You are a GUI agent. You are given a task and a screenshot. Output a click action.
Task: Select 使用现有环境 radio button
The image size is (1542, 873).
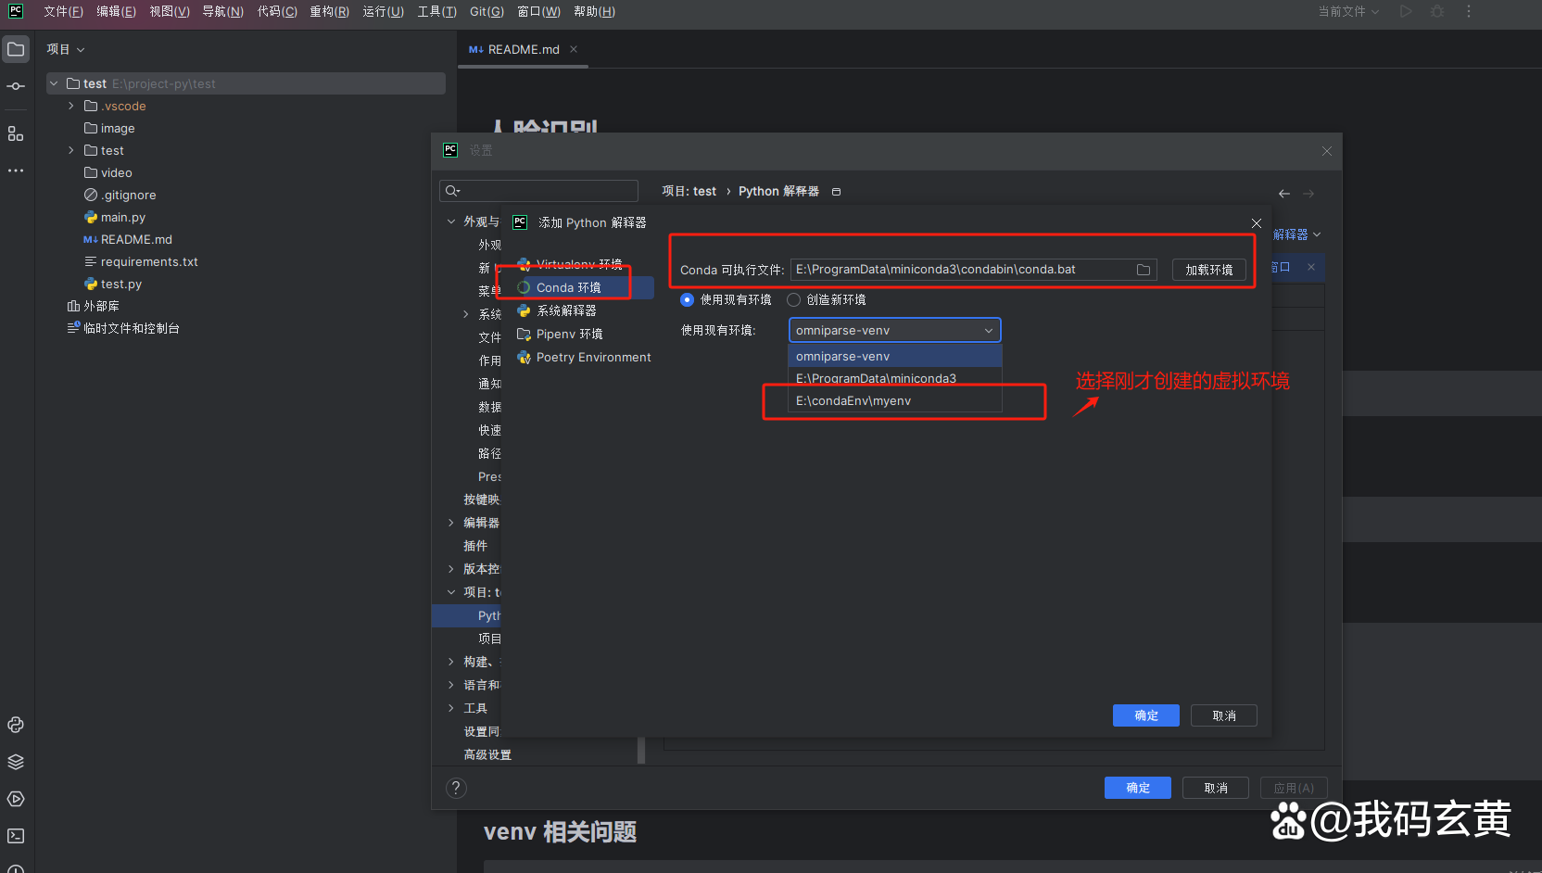687,299
